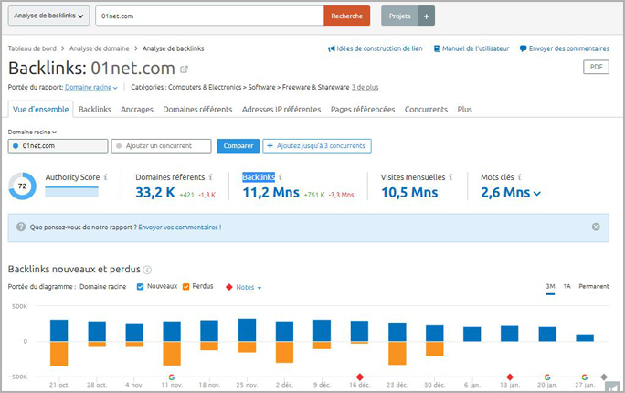Click the 33,2 K referring domains value
This screenshot has width=625, height=393.
155,193
